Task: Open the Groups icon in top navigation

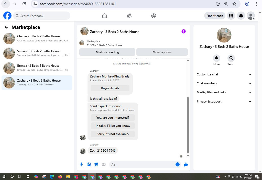Action: pyautogui.click(x=154, y=16)
